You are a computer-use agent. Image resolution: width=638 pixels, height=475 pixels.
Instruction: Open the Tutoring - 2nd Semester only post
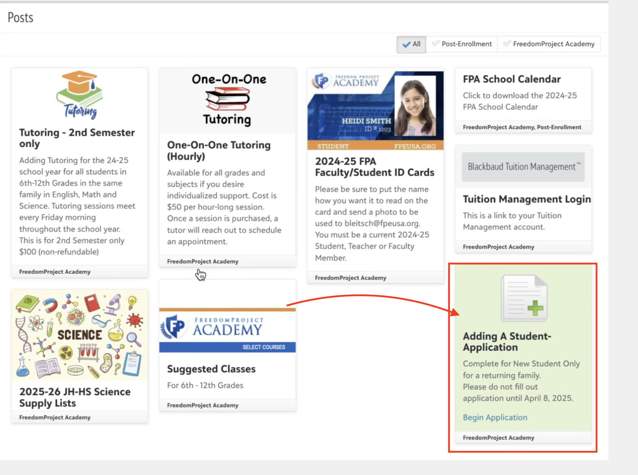pyautogui.click(x=77, y=138)
